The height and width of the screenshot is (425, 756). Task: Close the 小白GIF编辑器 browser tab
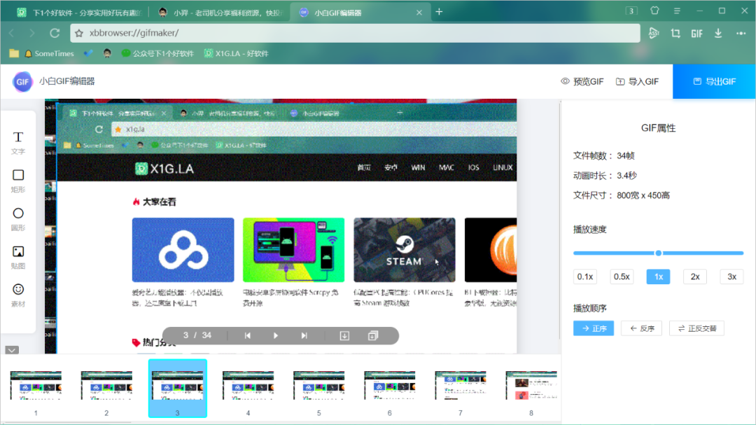coord(419,13)
